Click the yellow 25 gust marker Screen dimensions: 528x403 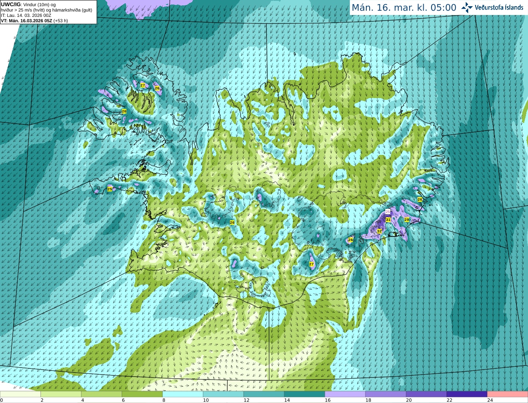[x=110, y=189]
